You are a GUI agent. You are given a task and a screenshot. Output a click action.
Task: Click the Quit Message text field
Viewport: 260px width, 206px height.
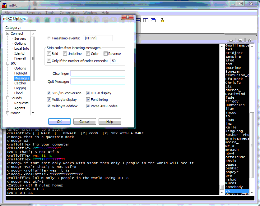click(98, 82)
